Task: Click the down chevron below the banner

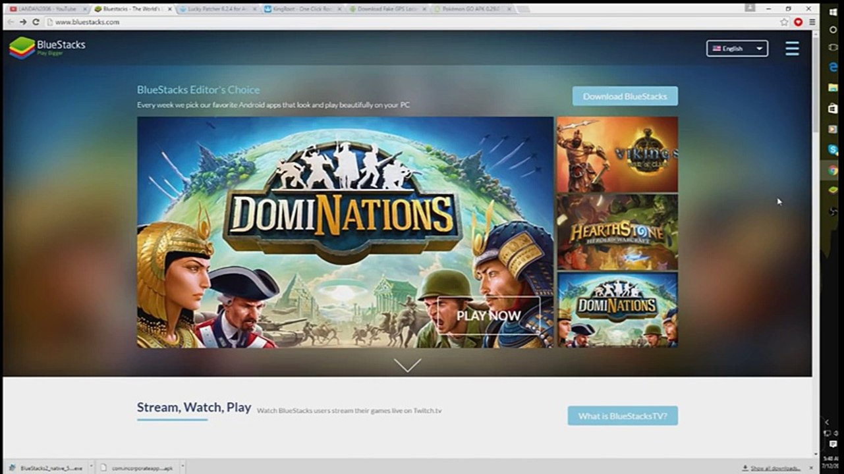Action: point(407,365)
